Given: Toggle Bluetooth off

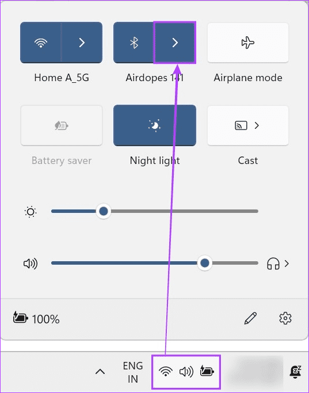Looking at the screenshot, I should click(134, 43).
